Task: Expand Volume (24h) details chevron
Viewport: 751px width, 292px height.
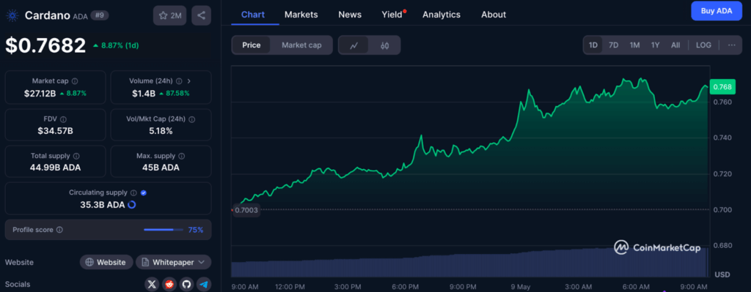Action: point(188,81)
